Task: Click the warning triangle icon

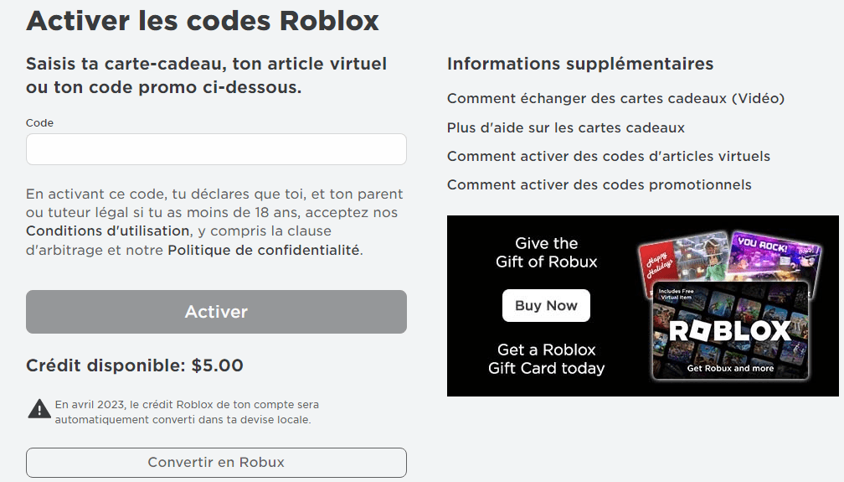Action: coord(39,409)
